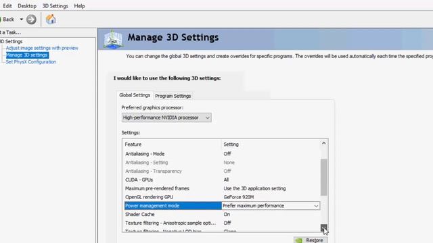433x243 pixels.
Task: Open the Preferred graphics processor dropdown
Action: [166, 117]
